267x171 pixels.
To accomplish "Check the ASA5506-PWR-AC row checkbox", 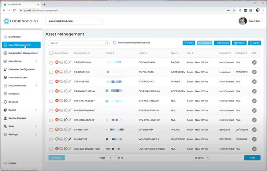I will pyautogui.click(x=51, y=111).
